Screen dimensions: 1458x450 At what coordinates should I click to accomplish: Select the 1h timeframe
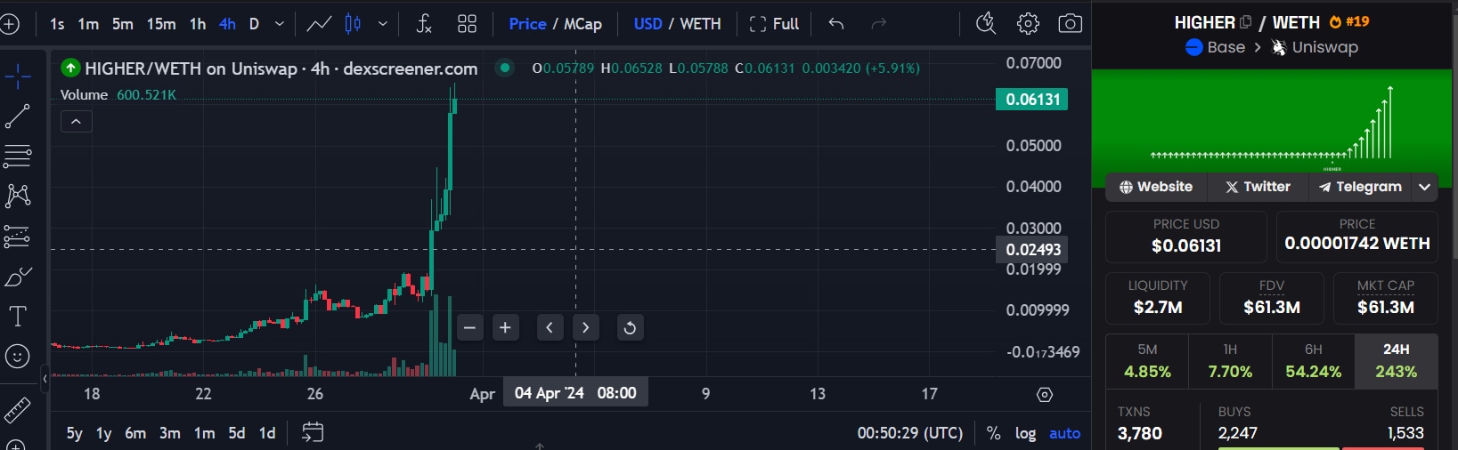pos(198,24)
